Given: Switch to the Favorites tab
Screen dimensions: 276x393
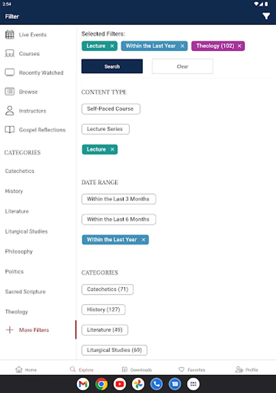Looking at the screenshot, I should coord(192,369).
